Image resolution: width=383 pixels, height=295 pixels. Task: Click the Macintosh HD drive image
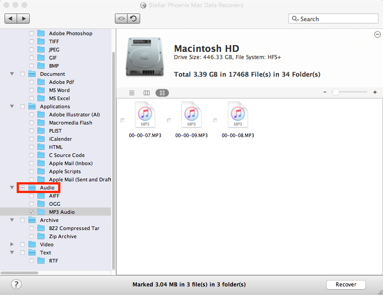pyautogui.click(x=145, y=57)
